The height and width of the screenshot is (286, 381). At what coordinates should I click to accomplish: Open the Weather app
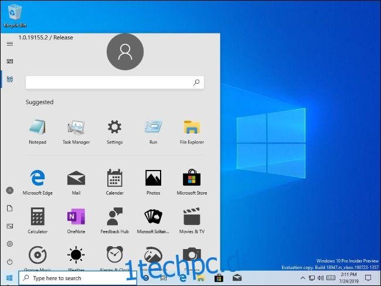click(76, 258)
